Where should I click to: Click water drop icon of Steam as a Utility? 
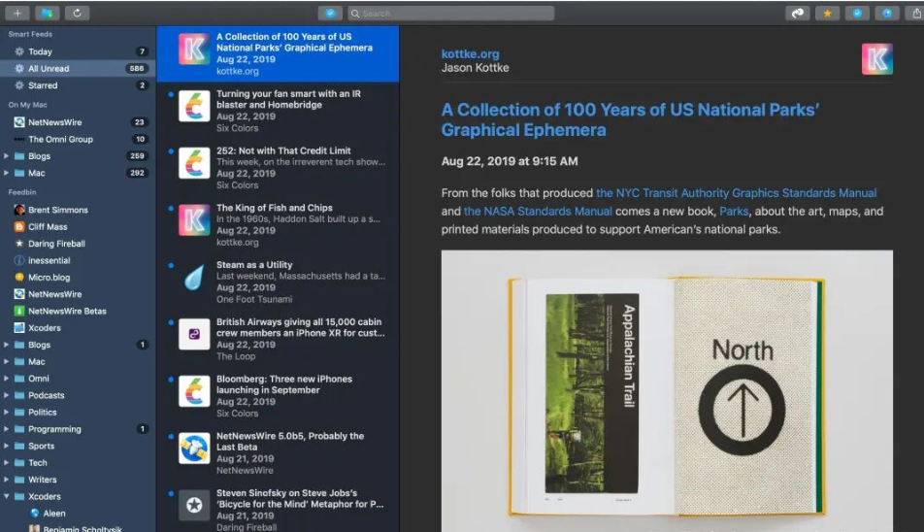(194, 278)
